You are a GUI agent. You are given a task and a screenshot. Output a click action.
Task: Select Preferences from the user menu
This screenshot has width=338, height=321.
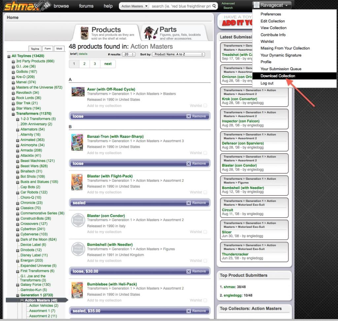[271, 14]
